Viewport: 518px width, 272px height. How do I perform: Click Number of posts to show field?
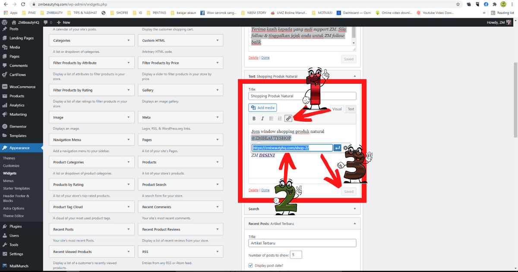[296, 255]
